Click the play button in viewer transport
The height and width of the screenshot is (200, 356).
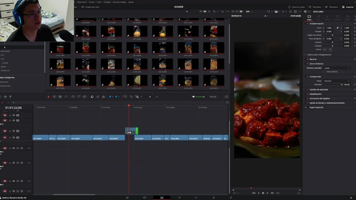pyautogui.click(x=268, y=193)
